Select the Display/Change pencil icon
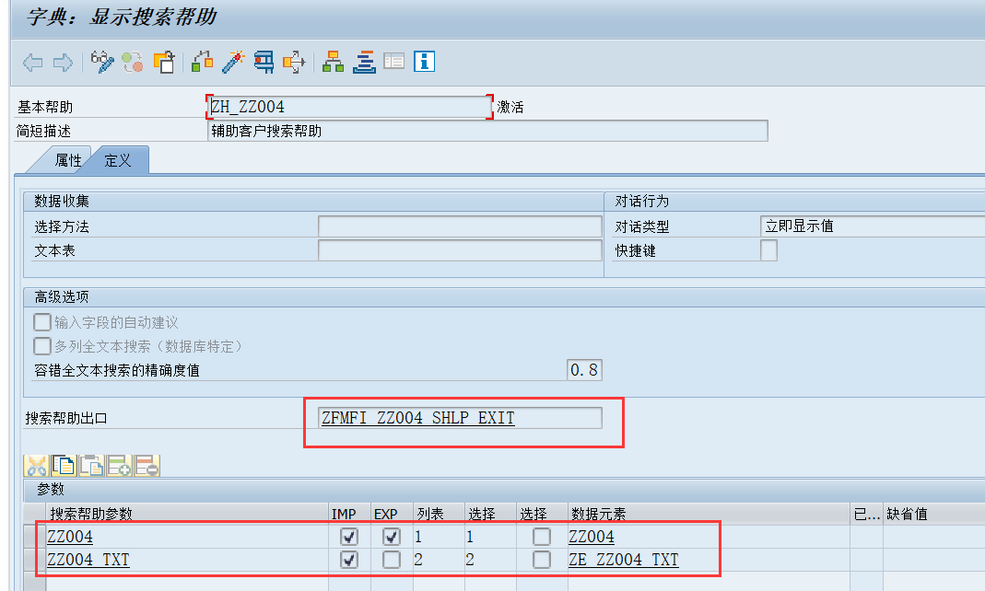Image resolution: width=985 pixels, height=591 pixels. point(101,62)
